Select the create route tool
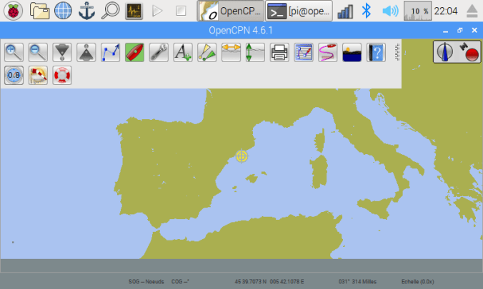483x289 pixels. (x=111, y=52)
